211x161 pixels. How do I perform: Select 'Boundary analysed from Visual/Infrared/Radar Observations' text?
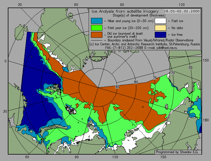[x=151, y=40]
